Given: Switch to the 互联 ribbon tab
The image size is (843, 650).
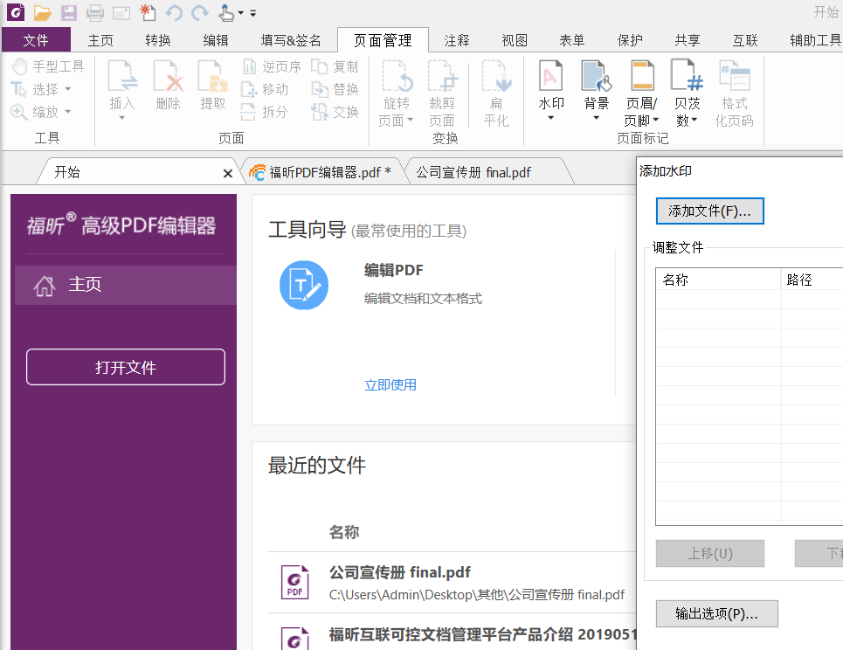Looking at the screenshot, I should (x=745, y=40).
